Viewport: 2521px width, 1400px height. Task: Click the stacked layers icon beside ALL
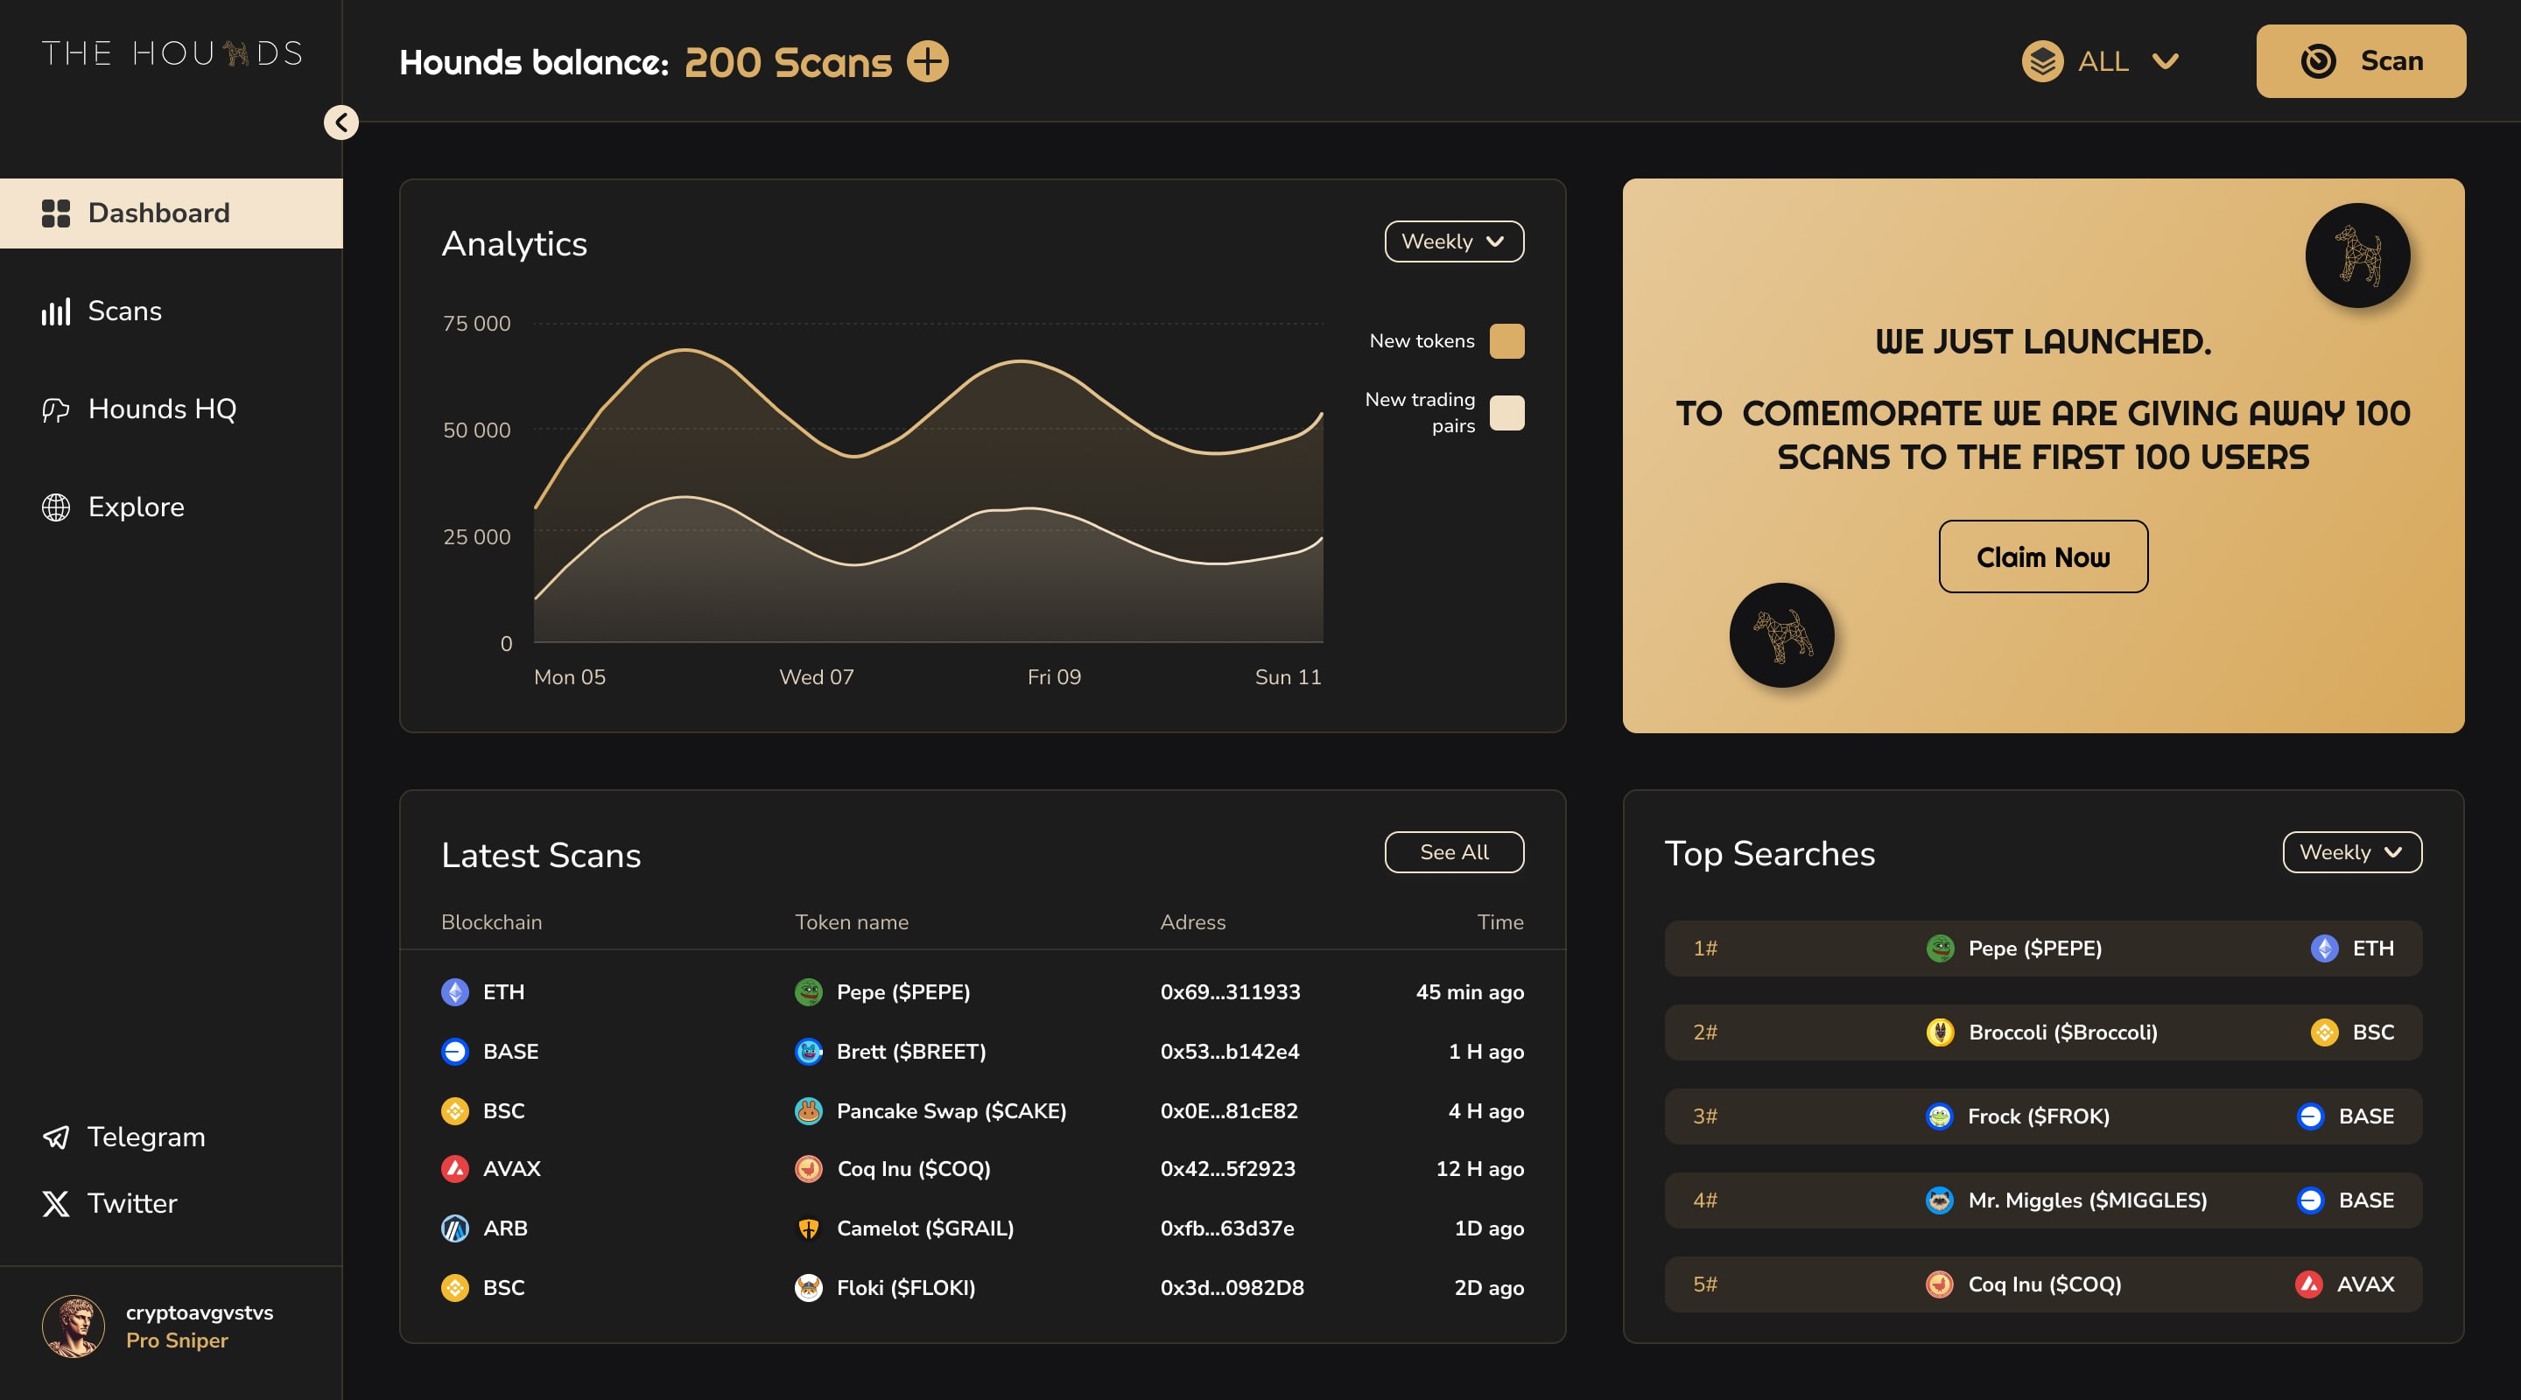pos(2042,61)
